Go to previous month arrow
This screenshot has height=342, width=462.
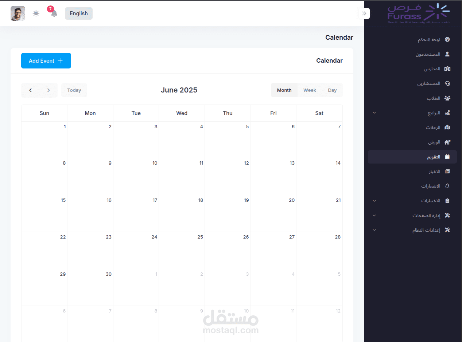coord(30,90)
